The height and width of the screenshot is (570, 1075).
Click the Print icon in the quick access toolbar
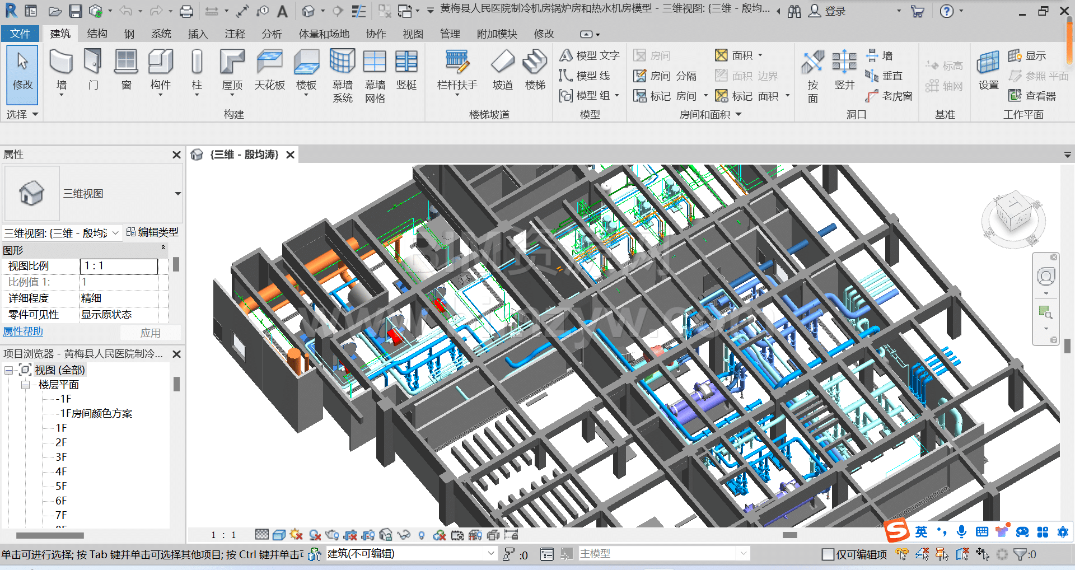(186, 11)
